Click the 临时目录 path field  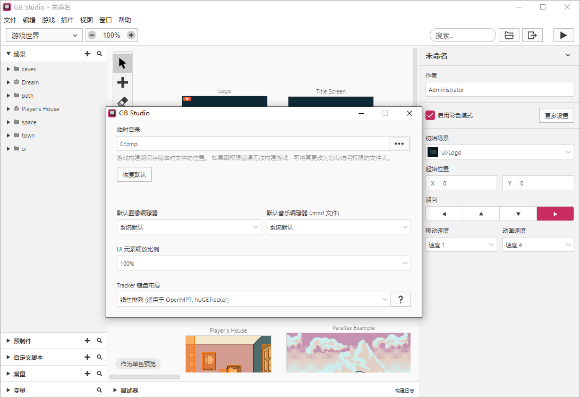pyautogui.click(x=253, y=143)
